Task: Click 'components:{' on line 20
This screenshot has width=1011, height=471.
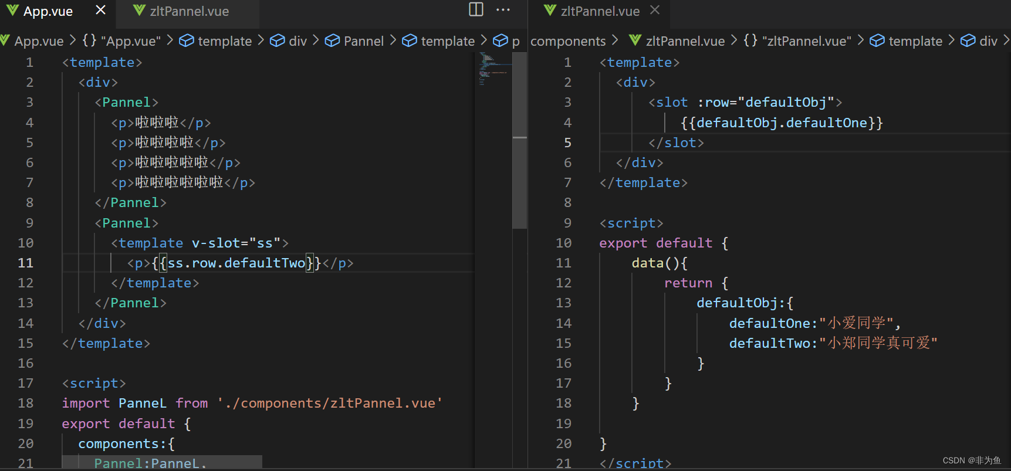Action: 127,443
